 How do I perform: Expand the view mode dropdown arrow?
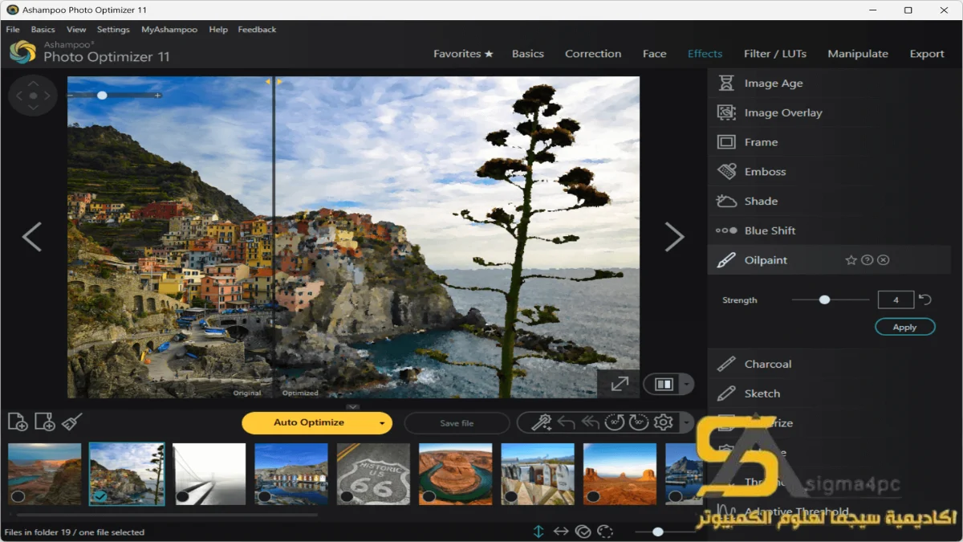(686, 385)
